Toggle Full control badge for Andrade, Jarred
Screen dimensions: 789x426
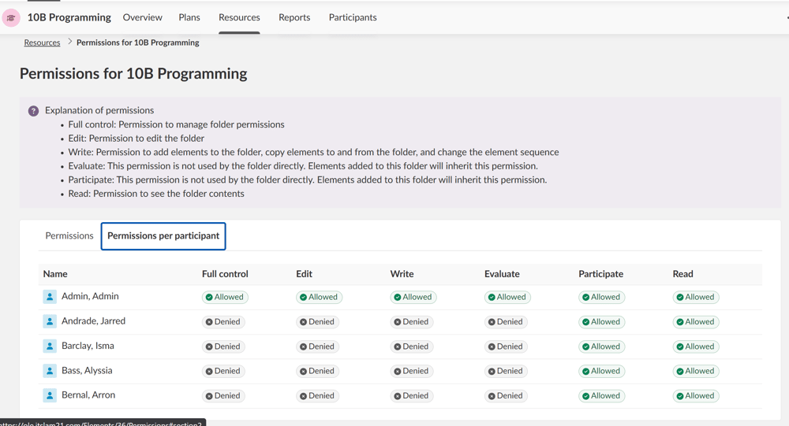pos(223,322)
